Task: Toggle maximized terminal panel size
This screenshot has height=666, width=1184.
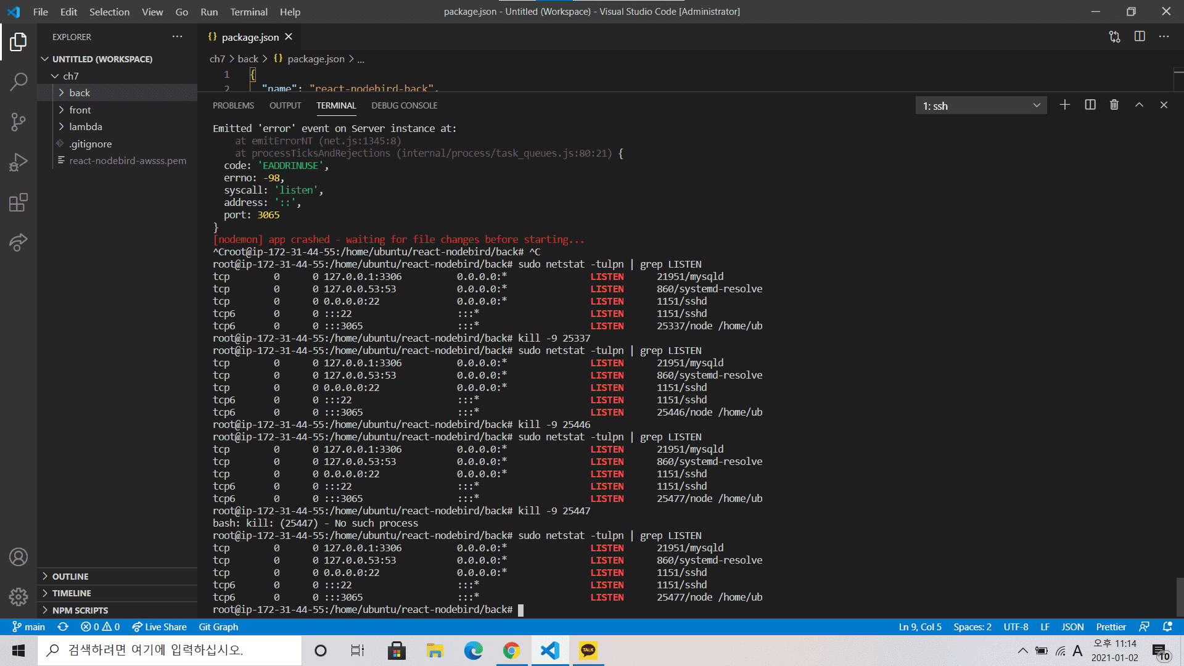Action: [x=1139, y=105]
